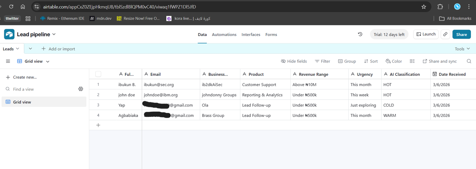Select cell johndonny Groups

(x=220, y=95)
